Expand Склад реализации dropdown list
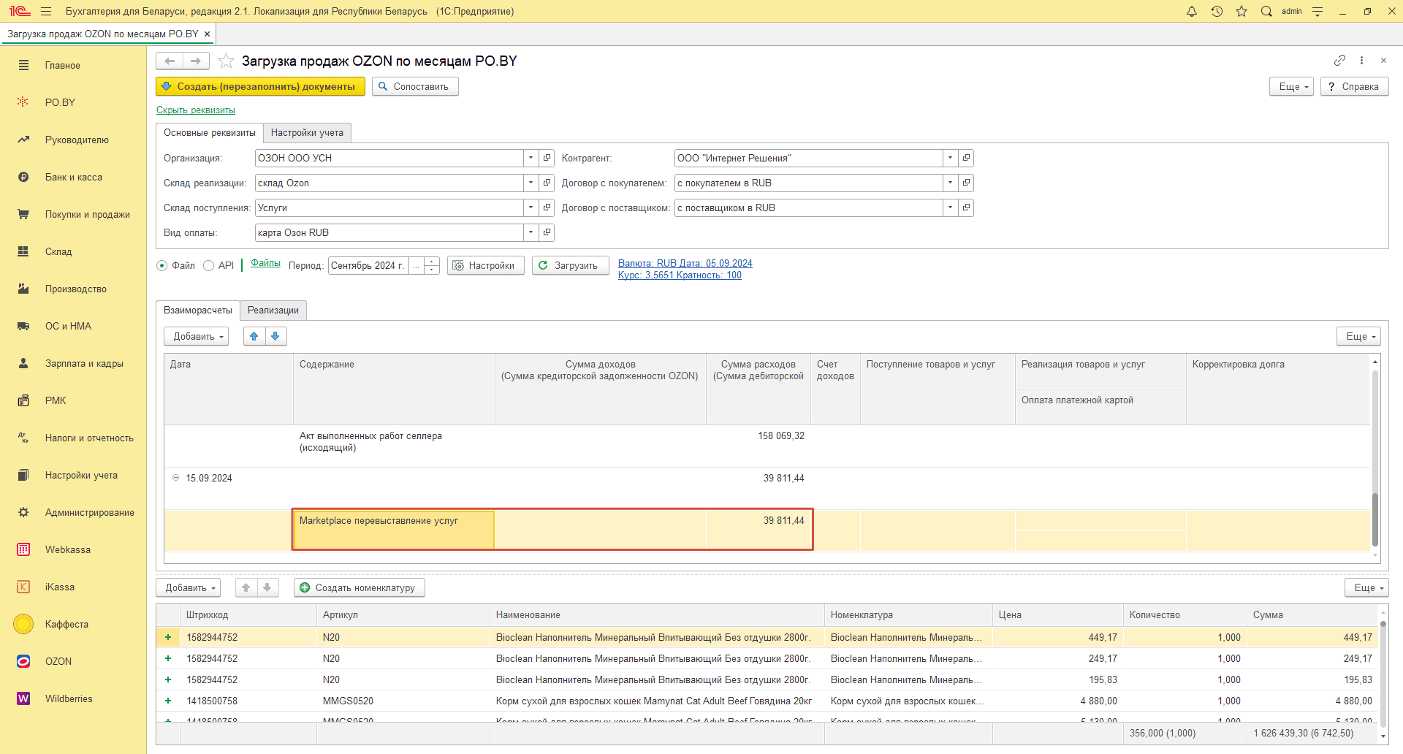The image size is (1403, 754). point(531,183)
